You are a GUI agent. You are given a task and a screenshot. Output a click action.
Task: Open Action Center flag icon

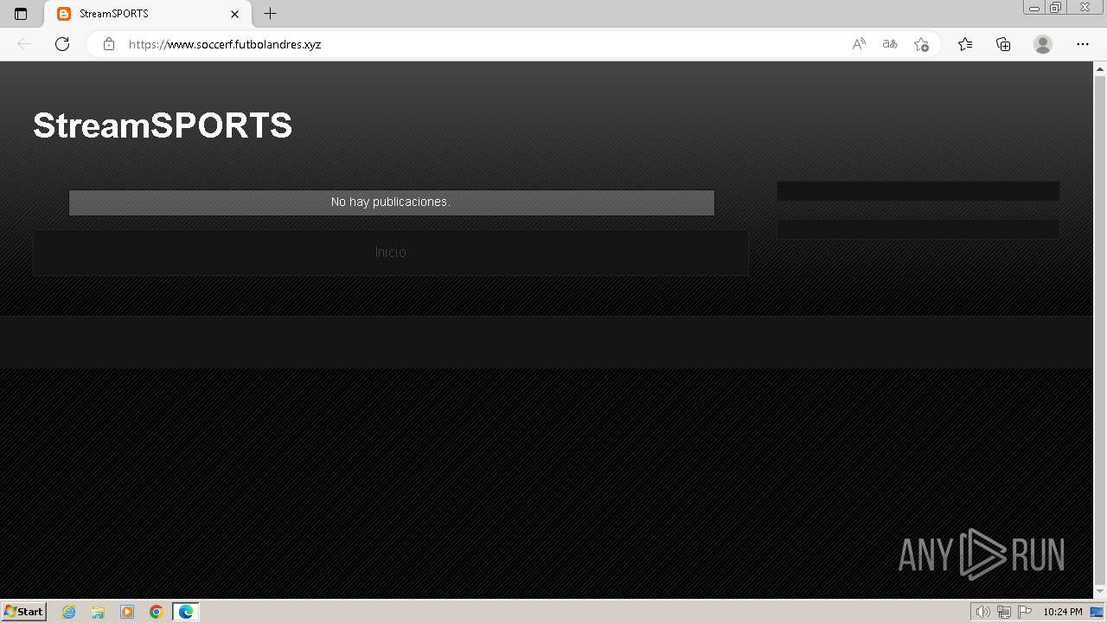1025,612
